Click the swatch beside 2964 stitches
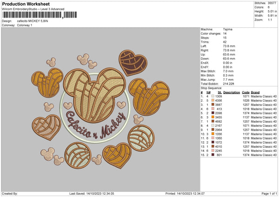The image size is (279, 197). [x=213, y=130]
